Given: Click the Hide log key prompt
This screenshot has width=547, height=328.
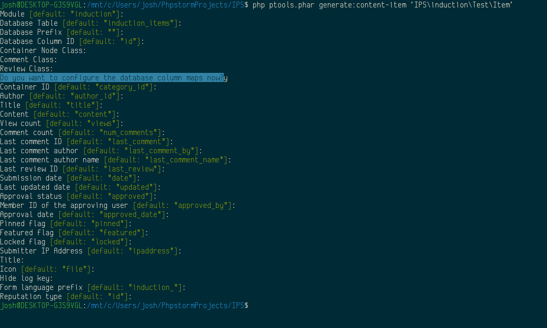Looking at the screenshot, I should pos(27,278).
